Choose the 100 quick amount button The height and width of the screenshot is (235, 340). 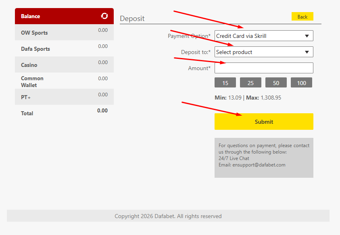point(301,83)
